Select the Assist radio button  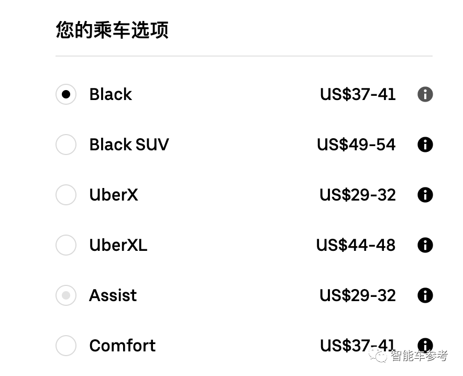point(66,295)
